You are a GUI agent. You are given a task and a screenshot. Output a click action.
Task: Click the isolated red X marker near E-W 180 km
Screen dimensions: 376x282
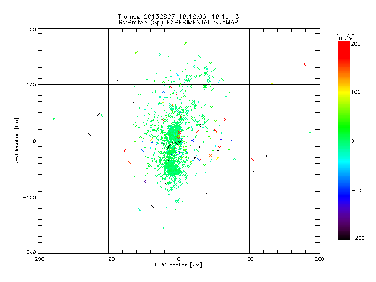click(305, 64)
